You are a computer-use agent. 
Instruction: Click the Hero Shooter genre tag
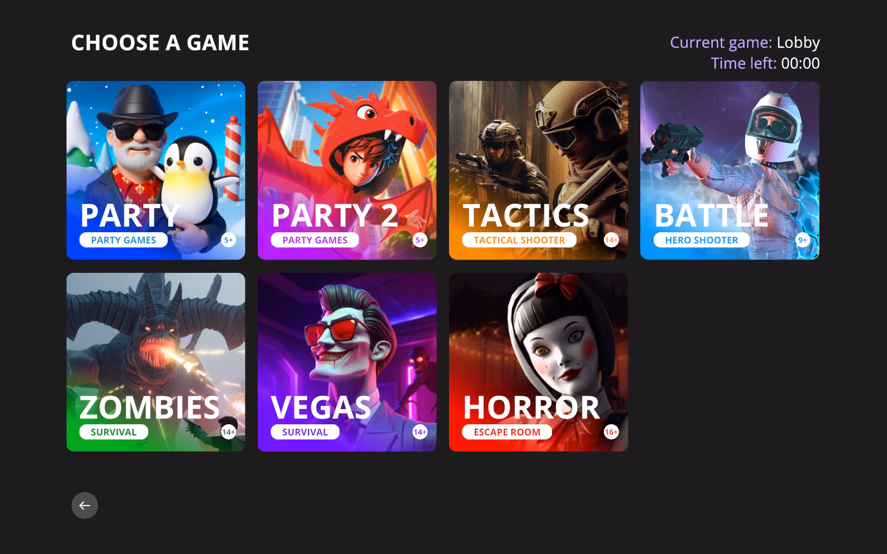(701, 240)
